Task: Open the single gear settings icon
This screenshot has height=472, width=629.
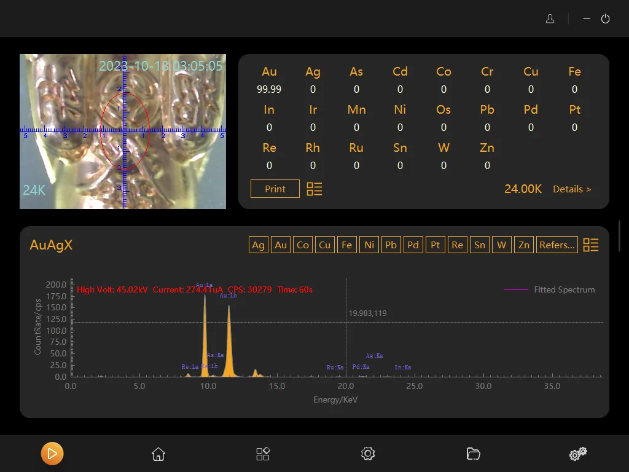Action: click(368, 454)
